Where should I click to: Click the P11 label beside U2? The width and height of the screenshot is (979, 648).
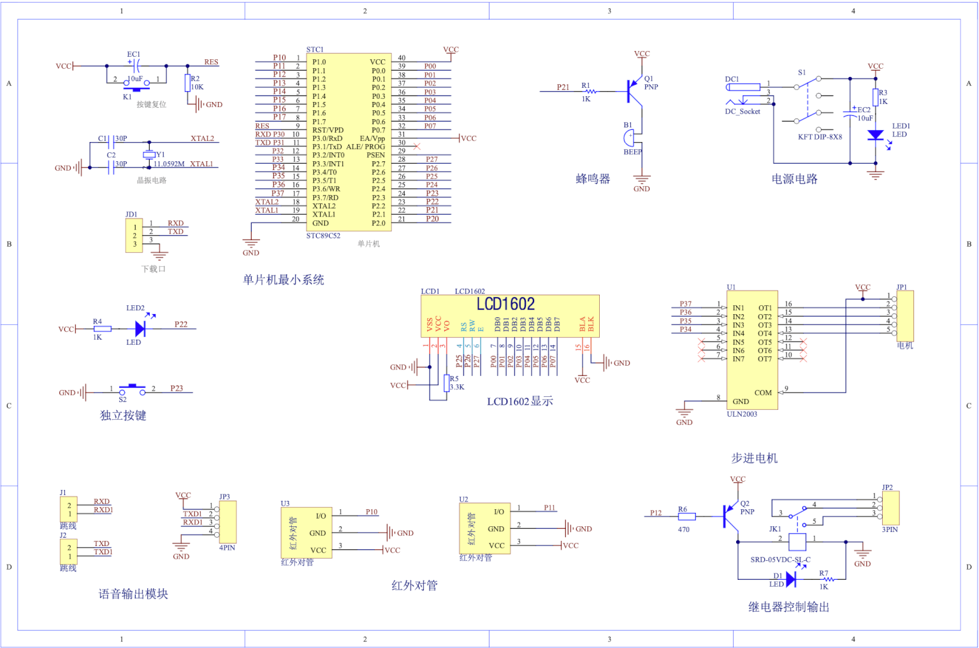point(549,508)
